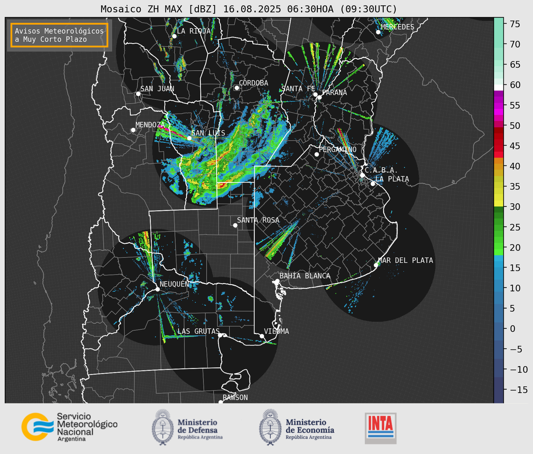
Task: Click the BAHÍA BLANCA city marker dot
Action: point(277,281)
